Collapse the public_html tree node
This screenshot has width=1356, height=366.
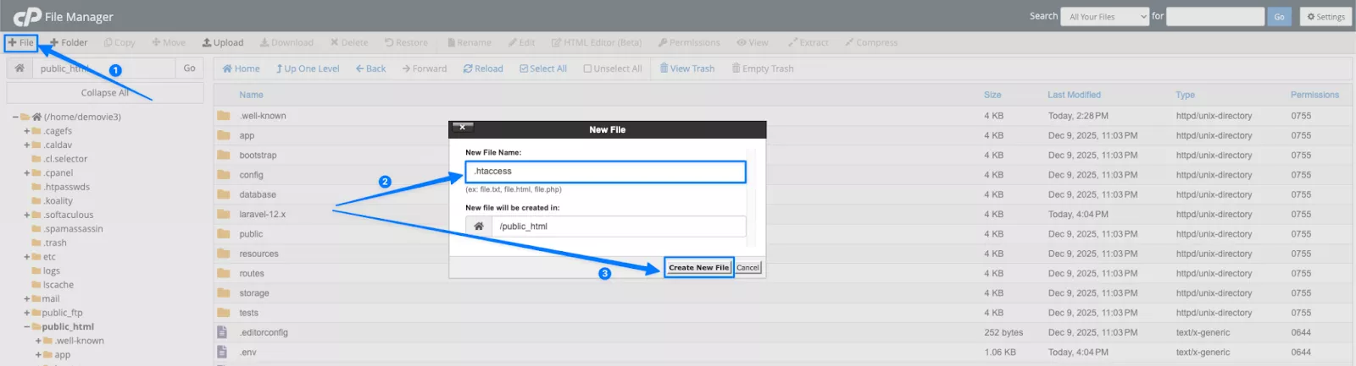pyautogui.click(x=27, y=327)
